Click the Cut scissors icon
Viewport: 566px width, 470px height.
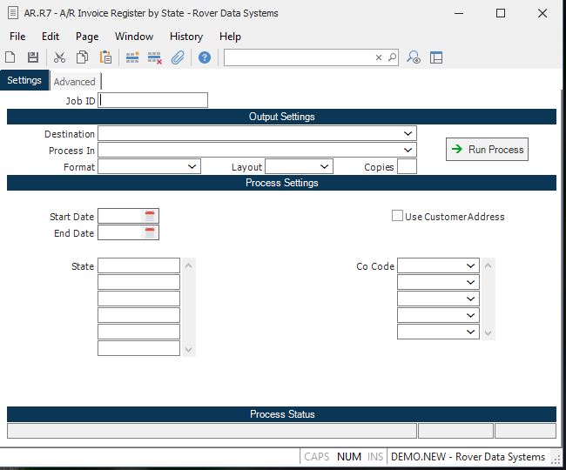(59, 57)
